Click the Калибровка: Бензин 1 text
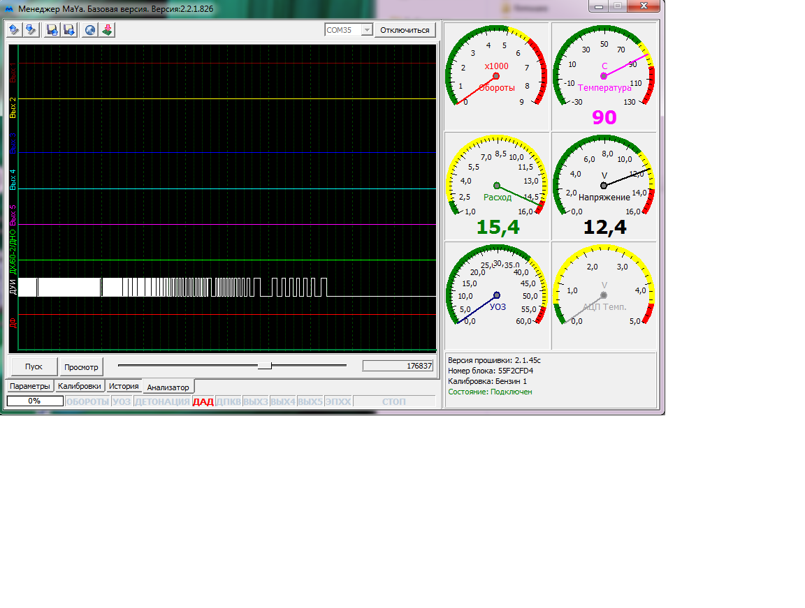The image size is (805, 608). (x=487, y=381)
